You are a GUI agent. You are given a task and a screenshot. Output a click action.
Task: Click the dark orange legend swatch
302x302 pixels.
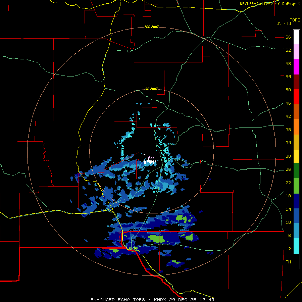point(296,111)
